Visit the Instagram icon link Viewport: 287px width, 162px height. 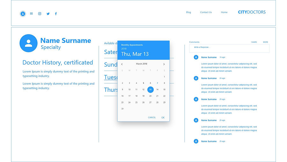[40, 13]
